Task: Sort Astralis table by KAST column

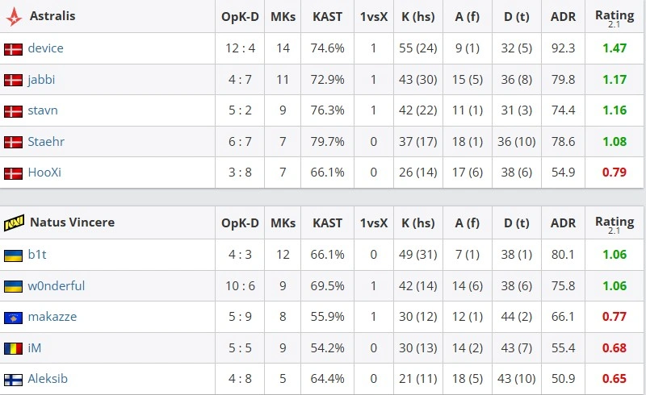Action: click(x=328, y=17)
